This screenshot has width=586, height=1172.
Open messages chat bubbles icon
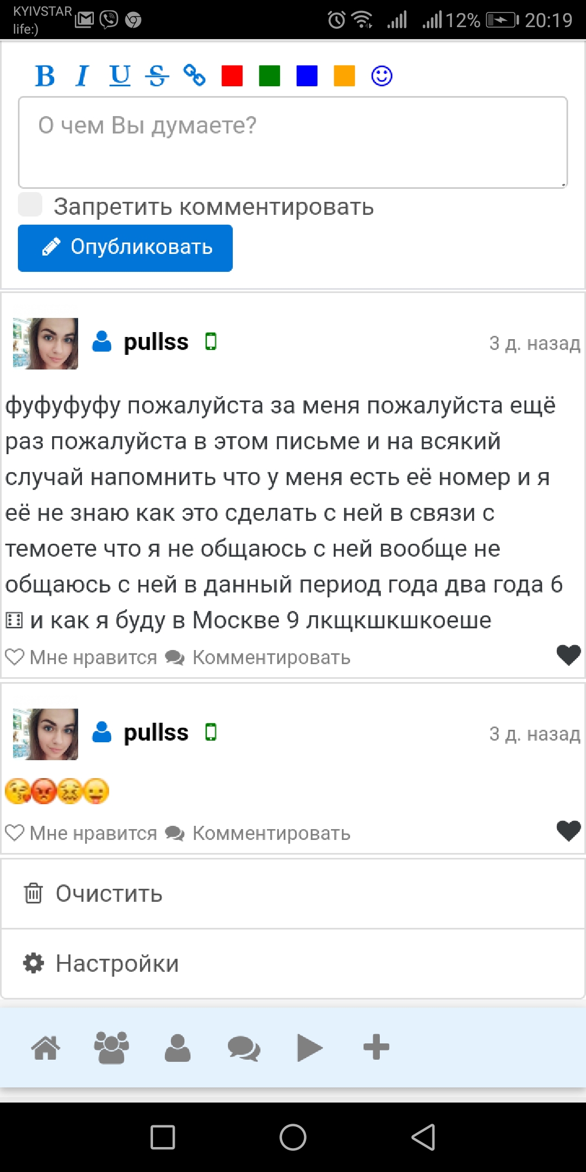pos(244,1047)
